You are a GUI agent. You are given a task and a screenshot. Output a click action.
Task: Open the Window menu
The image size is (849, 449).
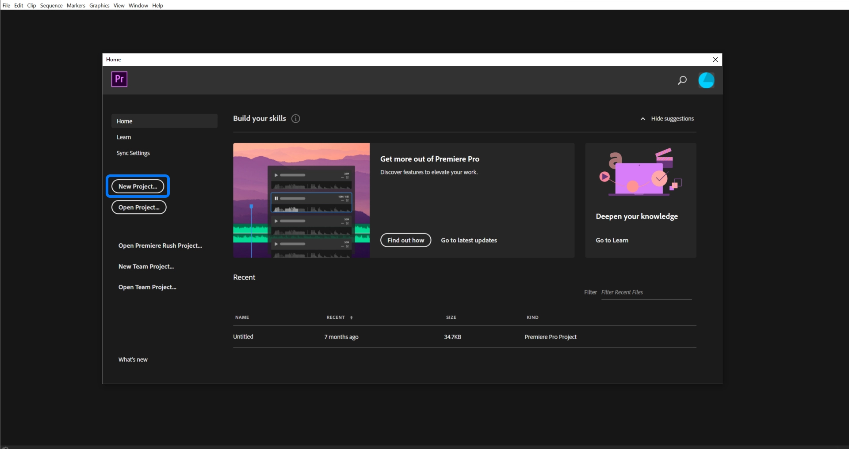coord(138,5)
